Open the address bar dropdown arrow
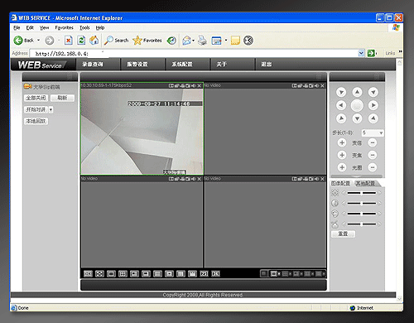 [x=361, y=53]
